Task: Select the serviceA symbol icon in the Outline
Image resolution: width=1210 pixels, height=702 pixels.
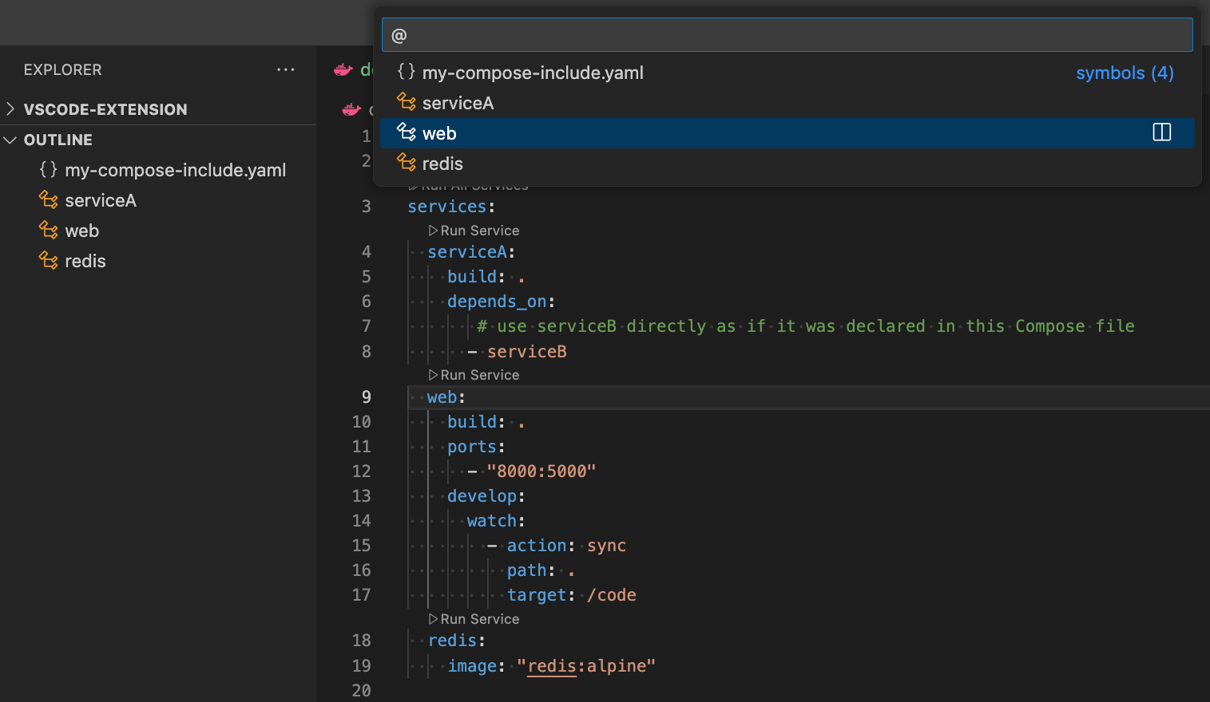Action: pos(47,199)
